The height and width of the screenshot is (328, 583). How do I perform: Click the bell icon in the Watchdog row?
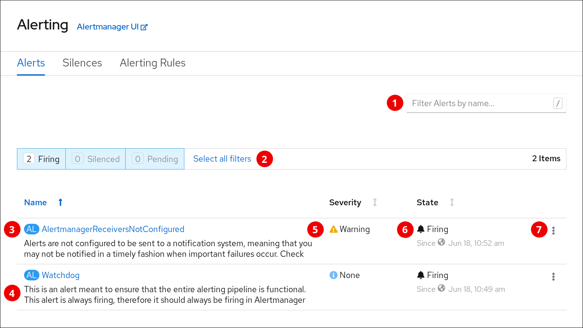[421, 275]
